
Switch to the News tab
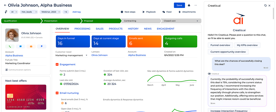pyautogui.click(x=148, y=29)
